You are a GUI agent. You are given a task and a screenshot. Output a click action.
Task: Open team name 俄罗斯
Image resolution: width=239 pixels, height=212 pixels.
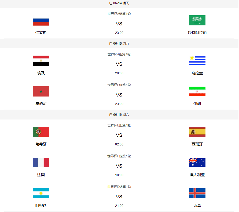[x=41, y=33]
